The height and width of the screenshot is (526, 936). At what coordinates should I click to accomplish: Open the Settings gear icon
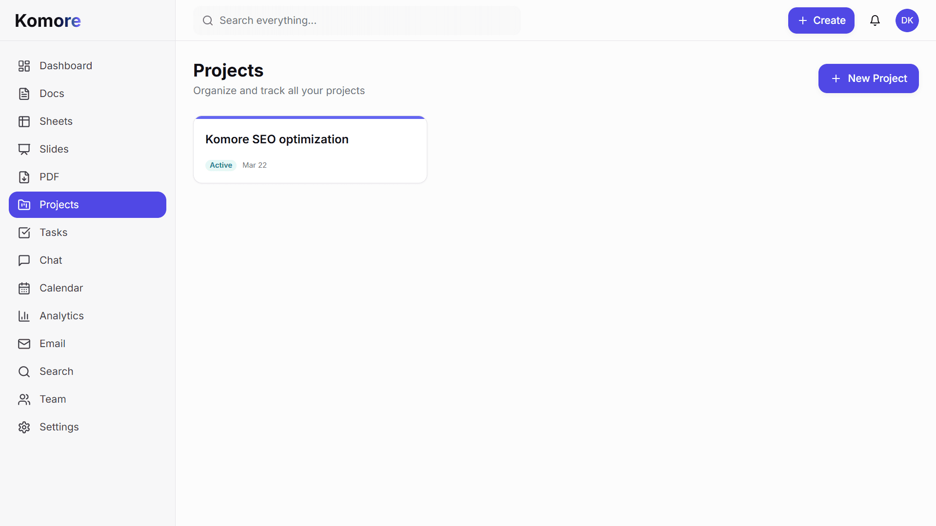click(24, 427)
